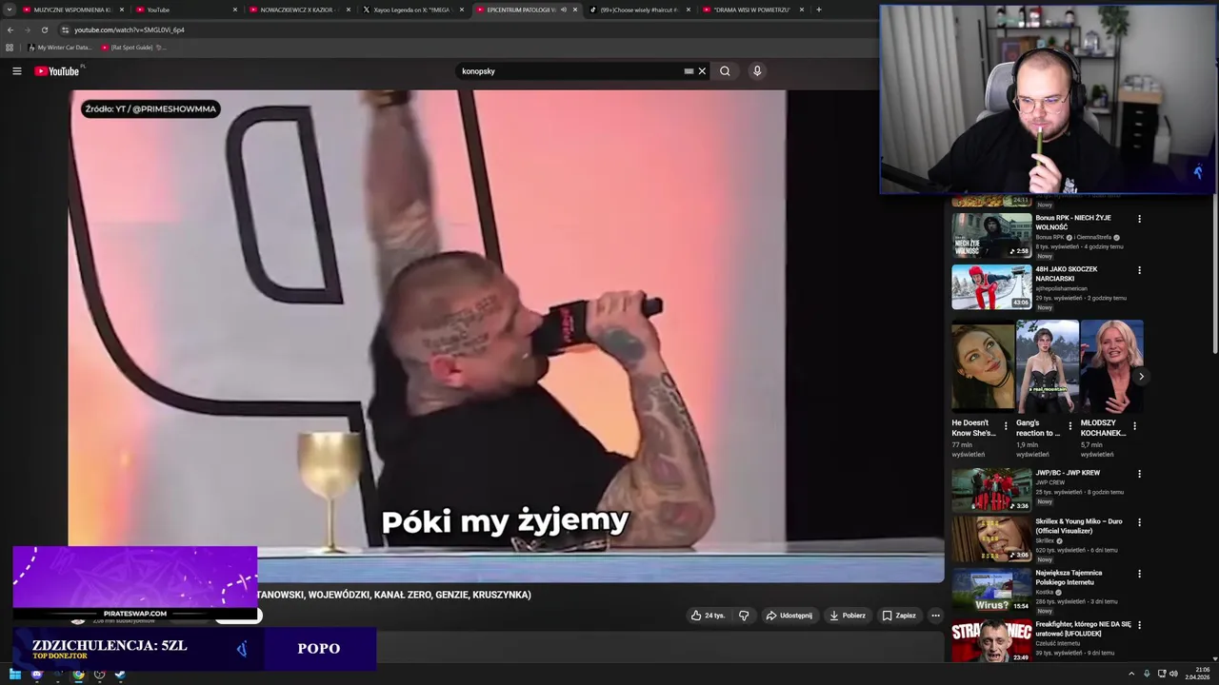Reload the current page
Image resolution: width=1219 pixels, height=685 pixels.
click(44, 29)
